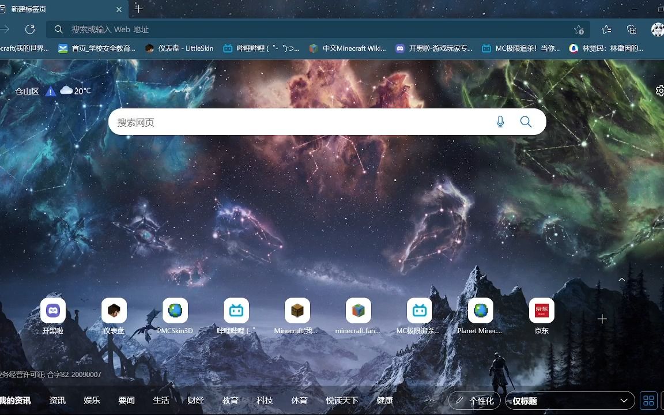
Task: Click the 个性化 customization button
Action: pyautogui.click(x=474, y=400)
